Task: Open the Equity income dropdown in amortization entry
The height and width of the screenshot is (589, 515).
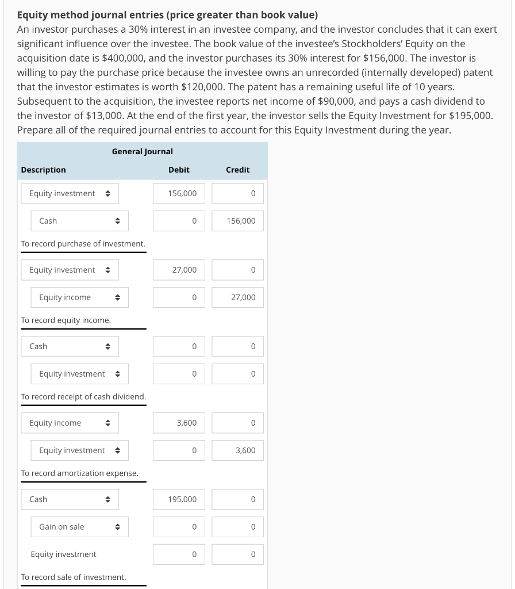Action: (70, 423)
